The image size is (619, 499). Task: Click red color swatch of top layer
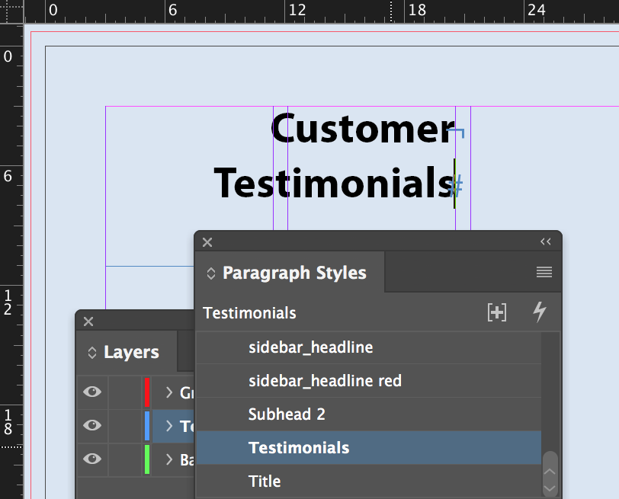point(147,392)
